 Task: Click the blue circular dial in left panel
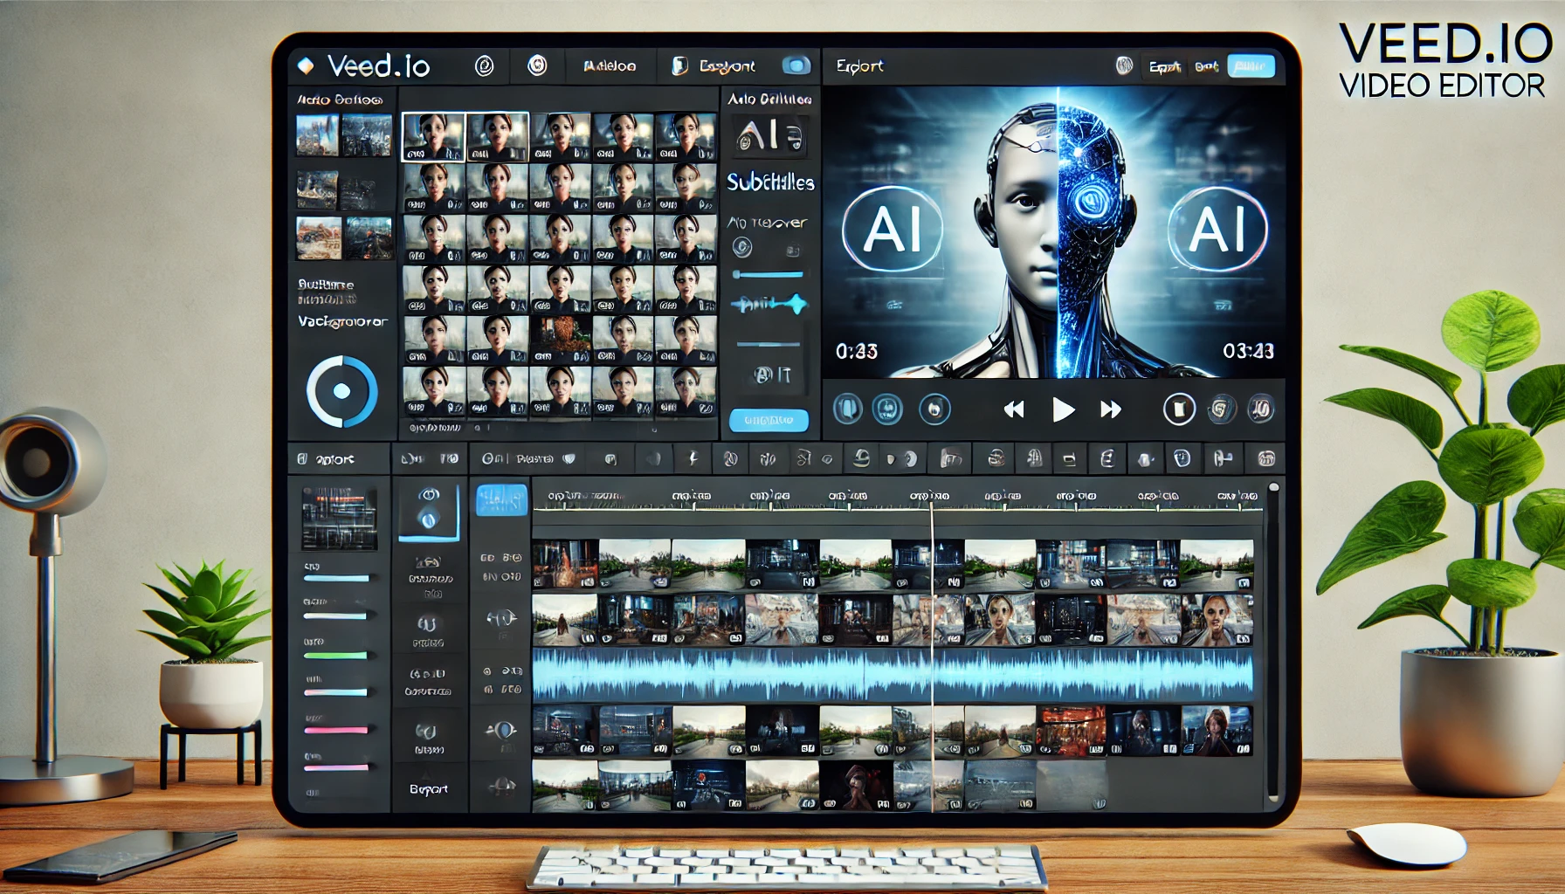341,391
